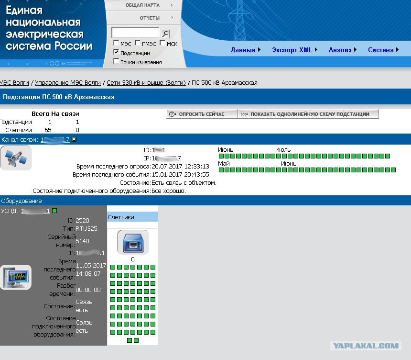The width and height of the screenshot is (411, 360).
Task: Toggle the МСК checkbox
Action: point(162,43)
